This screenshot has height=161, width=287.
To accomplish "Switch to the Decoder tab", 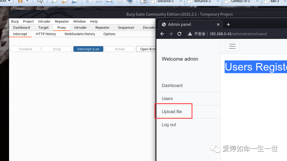I will pos(149,27).
